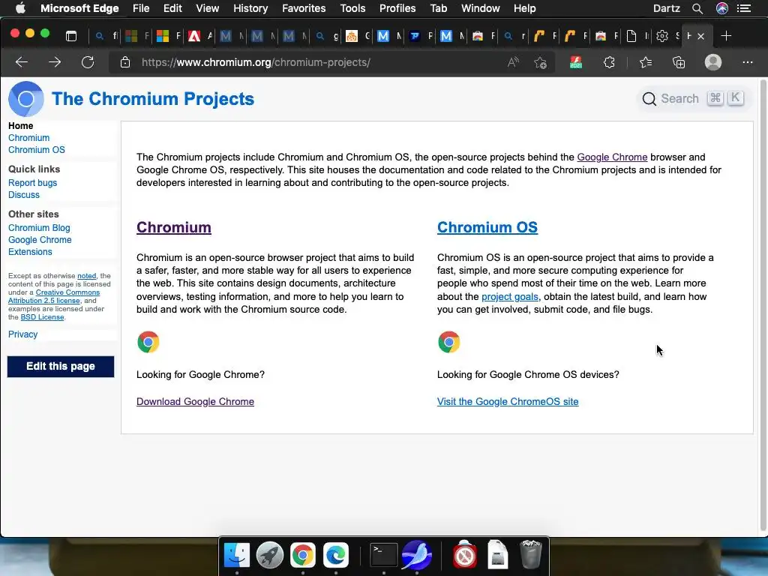This screenshot has height=576, width=768.
Task: Open Spotlight search in menu bar
Action: click(697, 8)
